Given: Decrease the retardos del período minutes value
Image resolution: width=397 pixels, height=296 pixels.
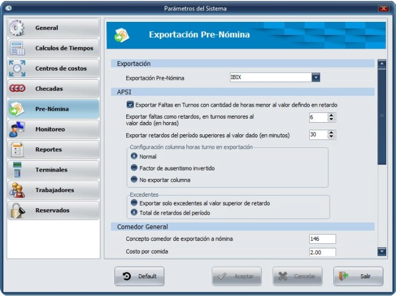Looking at the screenshot, I should click(331, 138).
